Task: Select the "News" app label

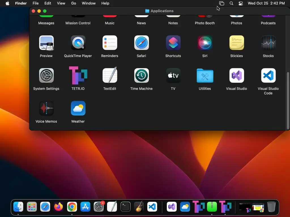Action: coord(141,23)
